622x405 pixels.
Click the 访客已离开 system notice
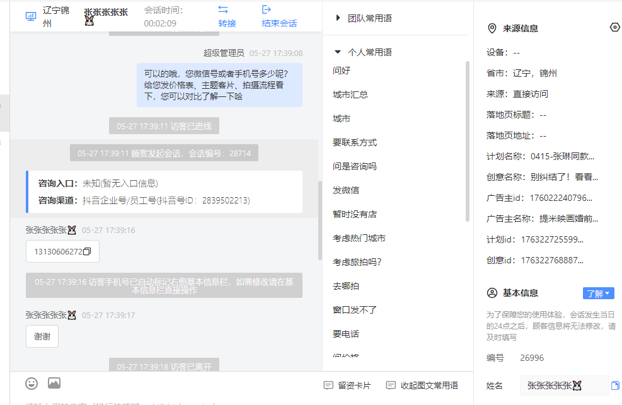tap(164, 365)
